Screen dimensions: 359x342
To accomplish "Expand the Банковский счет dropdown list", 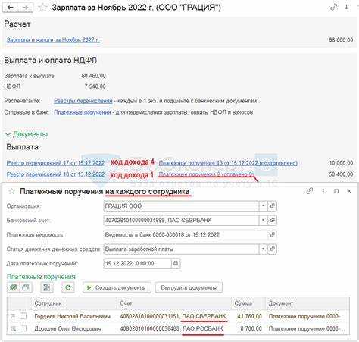I will [x=263, y=221].
